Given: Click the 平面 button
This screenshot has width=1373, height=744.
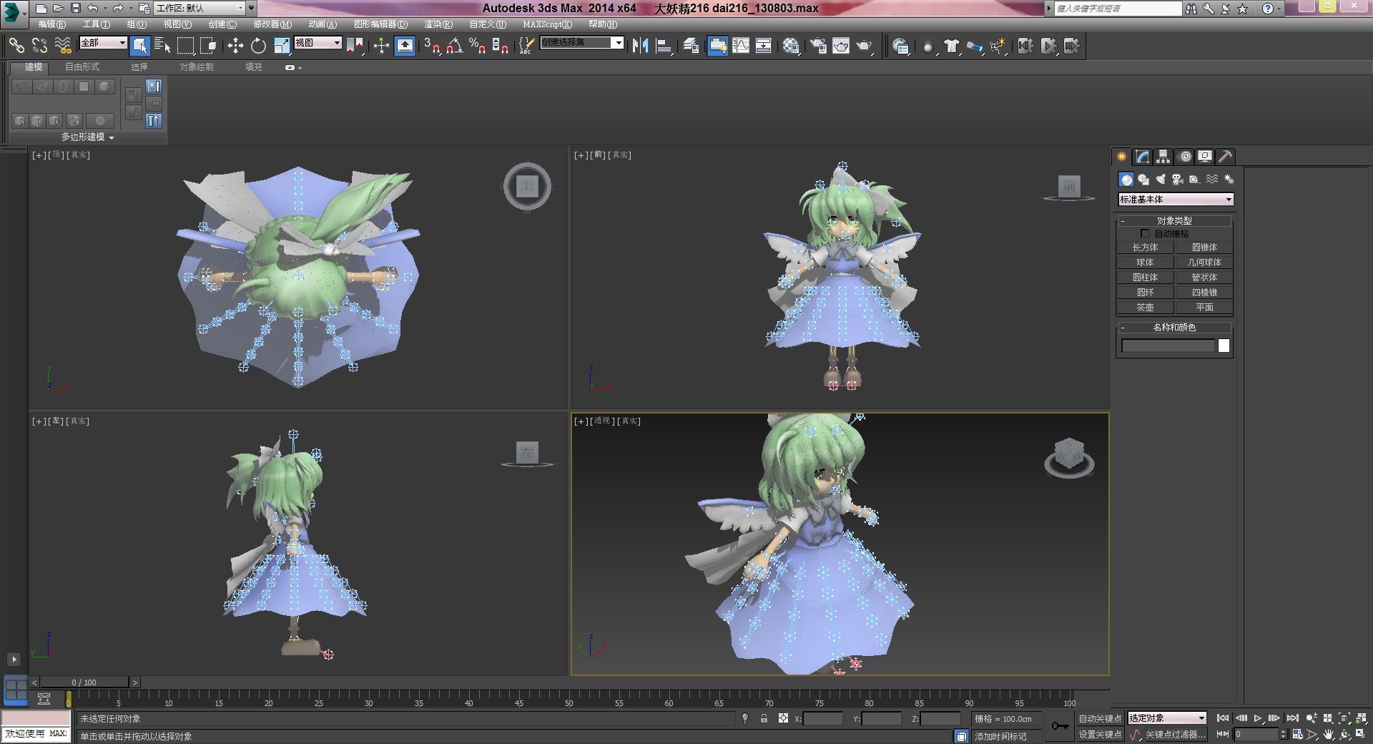Looking at the screenshot, I should click(1204, 308).
